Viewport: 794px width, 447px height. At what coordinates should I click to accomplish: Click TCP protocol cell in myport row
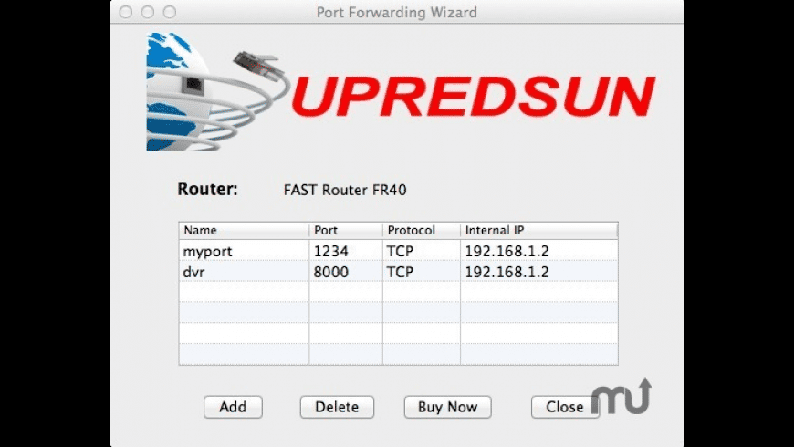[x=422, y=251]
